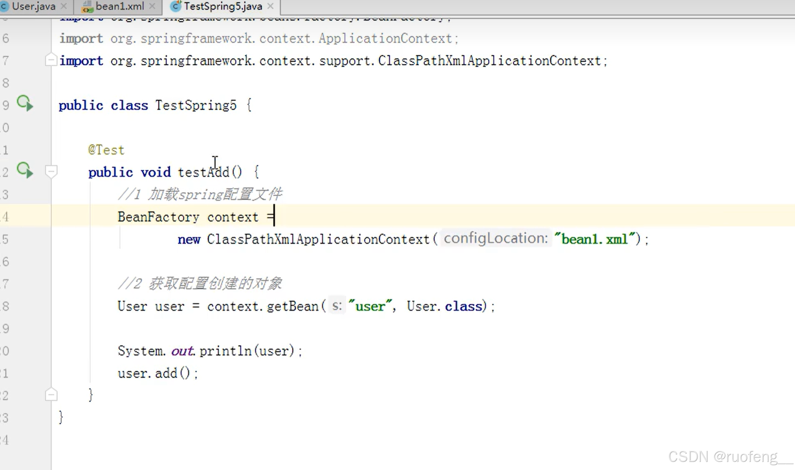The width and height of the screenshot is (795, 470).
Task: Switch to bean1.xml tab
Action: tap(120, 6)
